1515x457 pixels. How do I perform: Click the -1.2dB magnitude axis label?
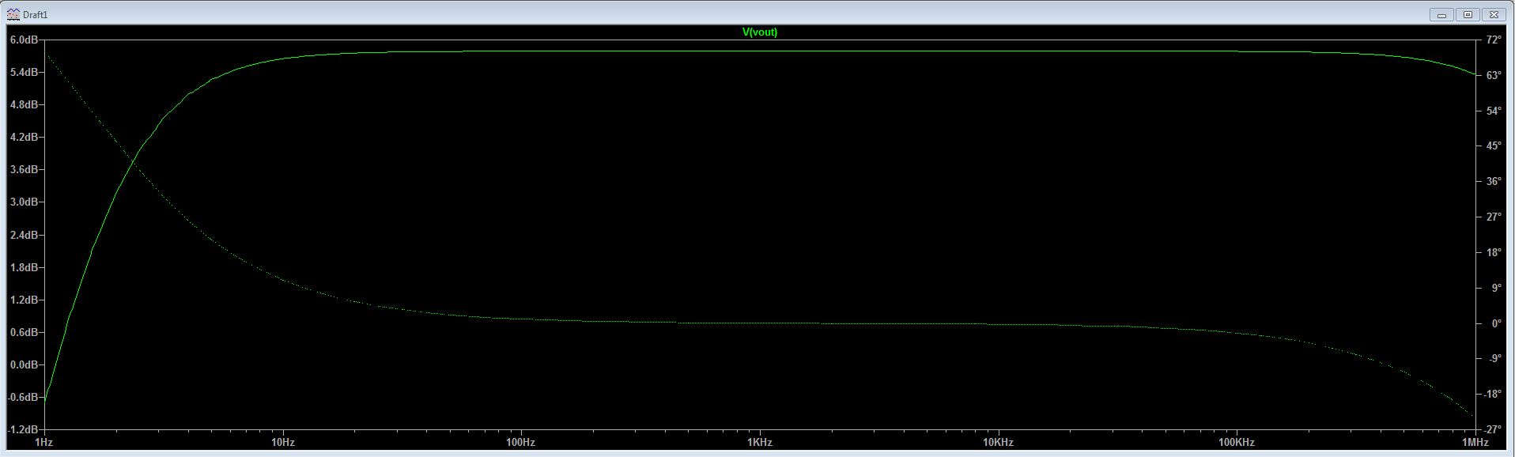[22, 429]
